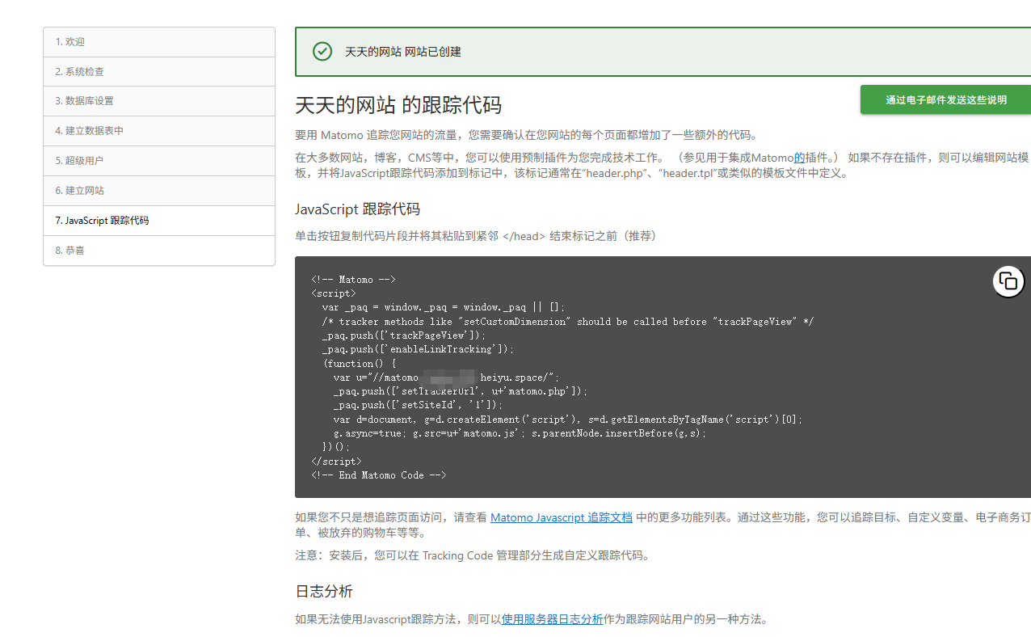Go to step 4 建立数据表中
This screenshot has width=1031, height=637.
pyautogui.click(x=159, y=131)
